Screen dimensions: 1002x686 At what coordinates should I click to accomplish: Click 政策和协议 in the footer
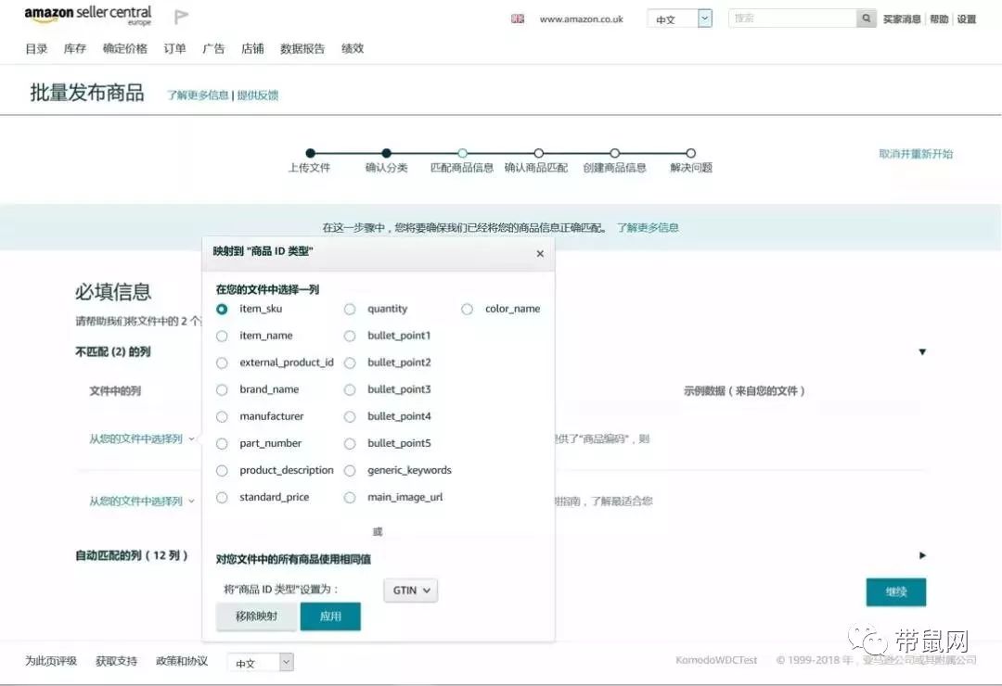(182, 661)
